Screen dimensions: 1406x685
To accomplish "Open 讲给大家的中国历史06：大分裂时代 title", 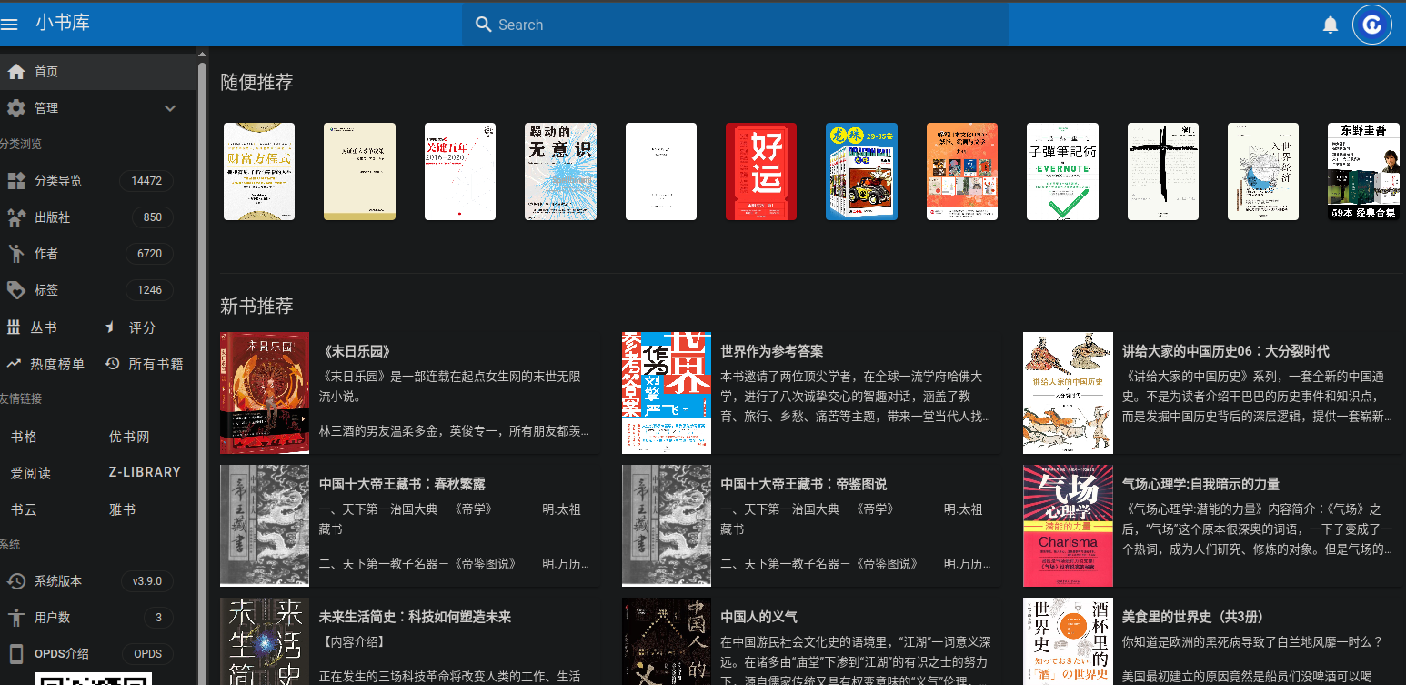I will pyautogui.click(x=1226, y=351).
